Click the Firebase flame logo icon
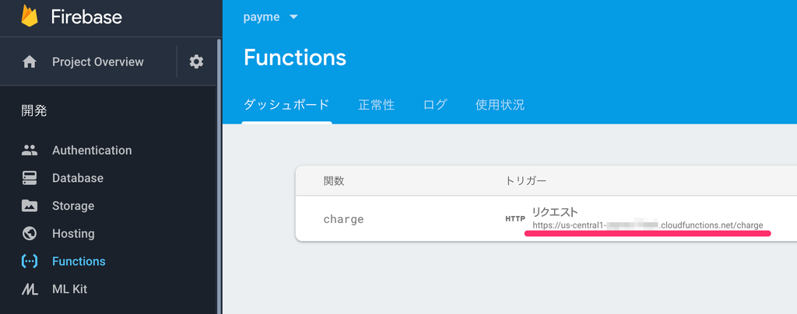797x314 pixels. pyautogui.click(x=30, y=16)
